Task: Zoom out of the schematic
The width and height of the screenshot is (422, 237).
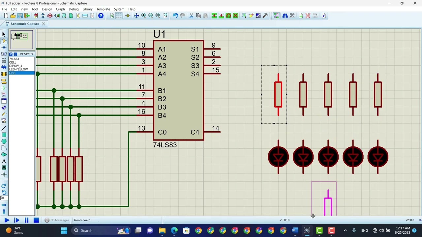Action: click(x=151, y=15)
